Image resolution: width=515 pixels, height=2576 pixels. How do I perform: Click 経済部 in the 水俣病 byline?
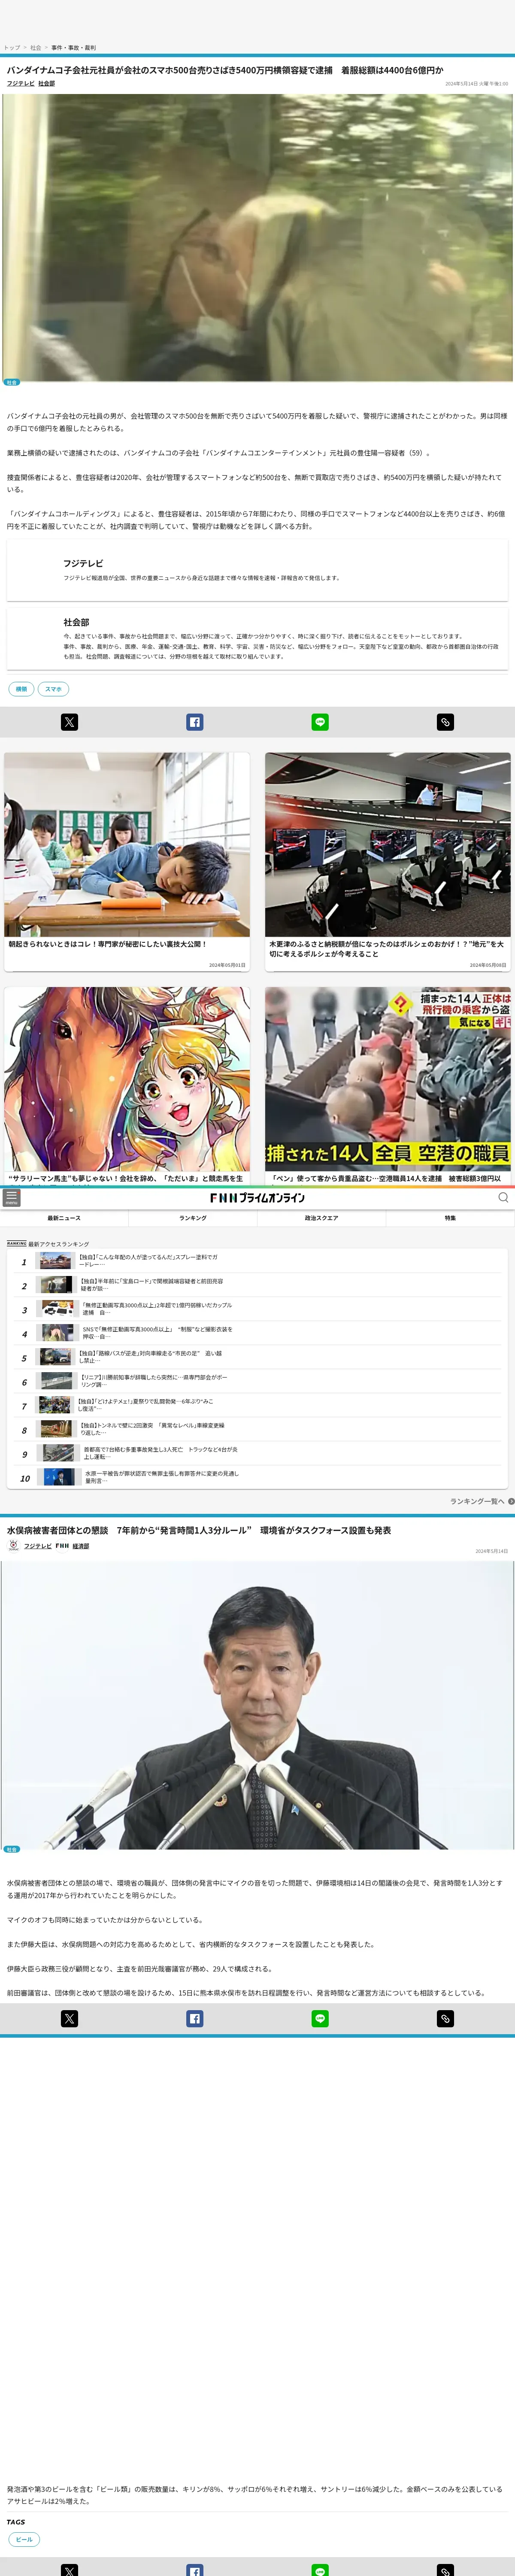tap(81, 1546)
